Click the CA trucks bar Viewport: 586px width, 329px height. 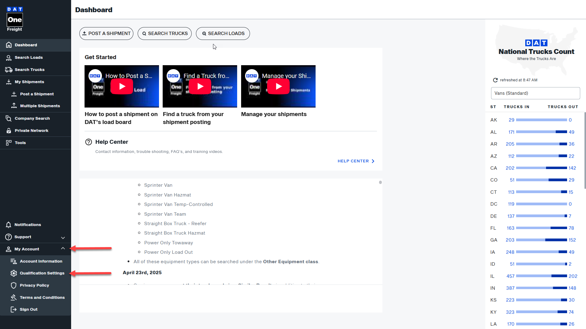pos(541,168)
